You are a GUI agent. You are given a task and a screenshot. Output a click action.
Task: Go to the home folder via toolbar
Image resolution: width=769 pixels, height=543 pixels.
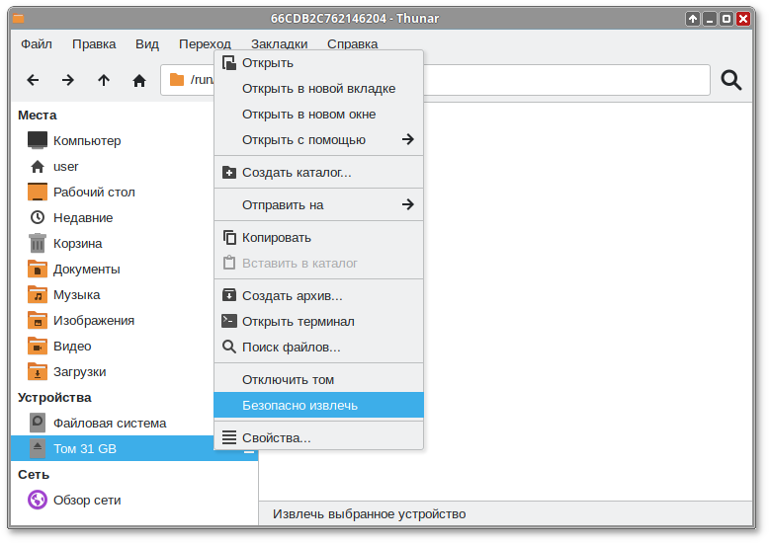click(139, 80)
